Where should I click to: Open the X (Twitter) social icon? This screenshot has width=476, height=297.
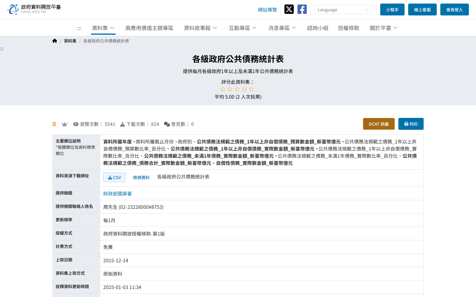click(289, 9)
